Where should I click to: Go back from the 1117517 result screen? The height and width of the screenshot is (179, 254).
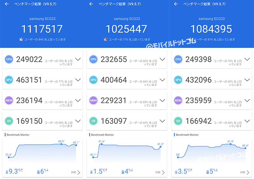[7, 4]
